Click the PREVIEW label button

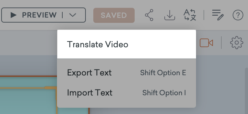click(39, 15)
